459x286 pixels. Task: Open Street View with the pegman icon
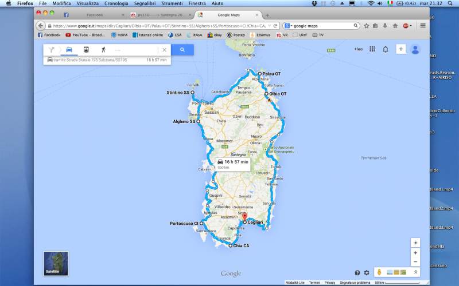click(x=379, y=272)
